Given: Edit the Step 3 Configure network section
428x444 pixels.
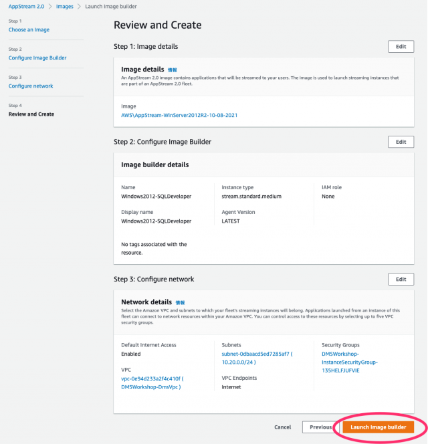Looking at the screenshot, I should pos(401,280).
